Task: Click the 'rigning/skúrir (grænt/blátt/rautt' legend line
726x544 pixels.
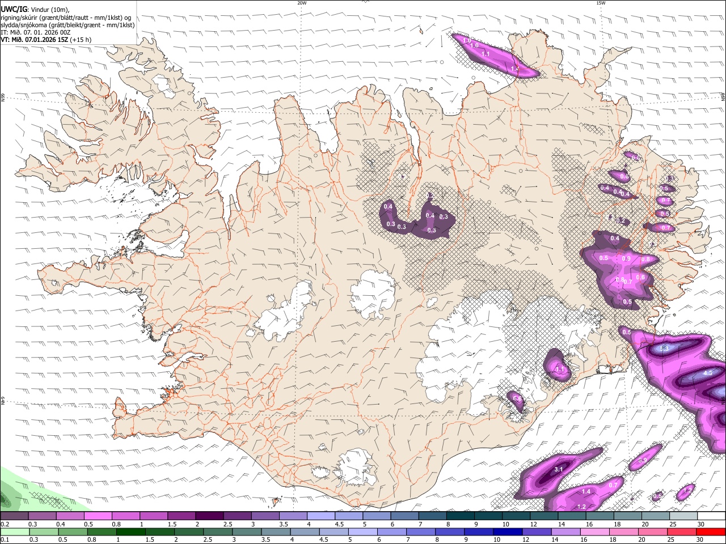Action: tap(66, 17)
